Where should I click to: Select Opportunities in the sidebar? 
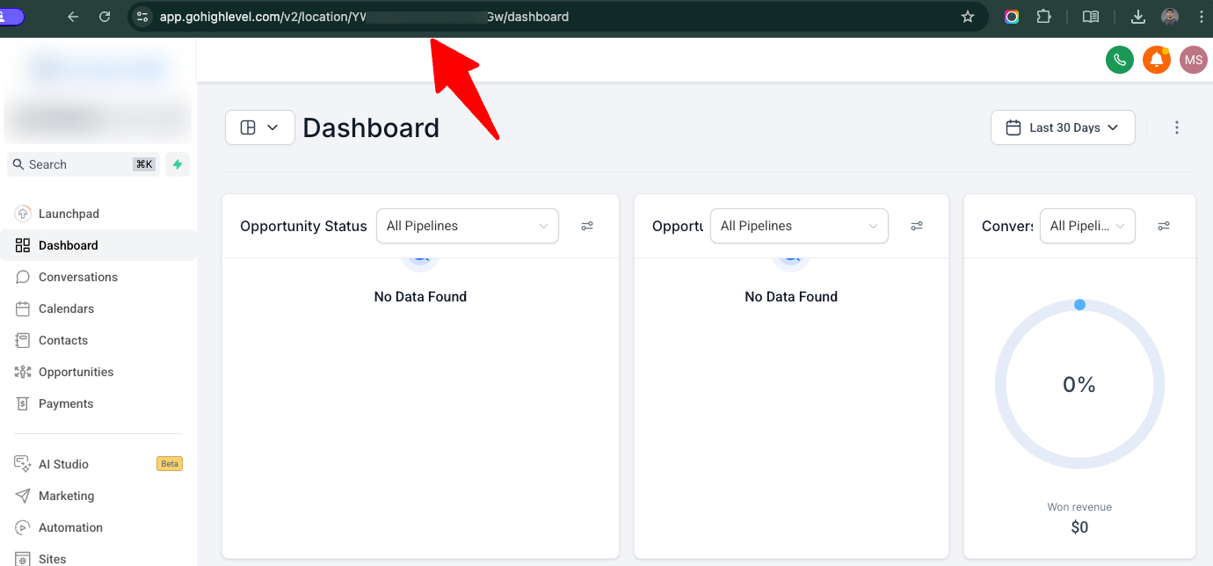pos(76,372)
